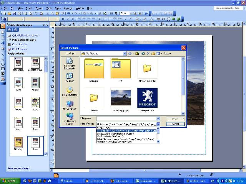The height and width of the screenshot is (184, 246).
Task: Click the Up One Level folder icon
Action: click(138, 54)
